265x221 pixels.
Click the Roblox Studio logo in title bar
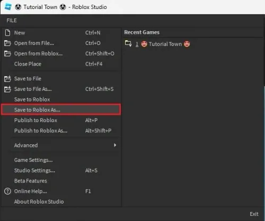click(8, 7)
